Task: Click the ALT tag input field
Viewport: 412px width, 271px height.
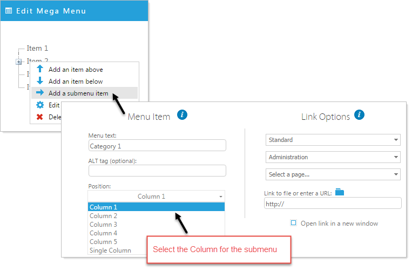Action: pos(157,171)
